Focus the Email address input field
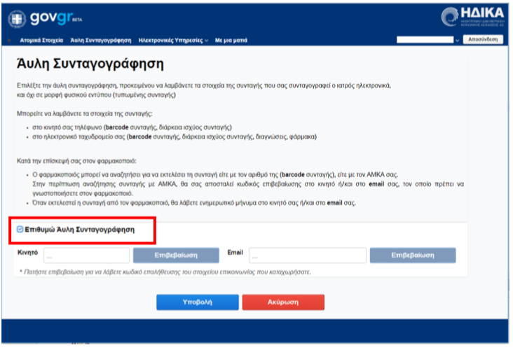This screenshot has height=350, width=513. point(306,255)
